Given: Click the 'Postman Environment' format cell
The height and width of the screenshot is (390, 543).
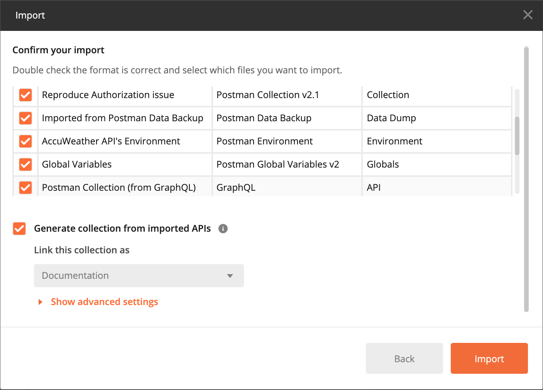Looking at the screenshot, I should pyautogui.click(x=287, y=141).
